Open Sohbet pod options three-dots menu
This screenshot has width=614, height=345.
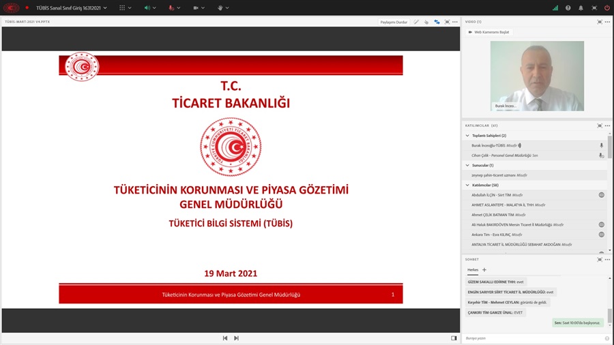607,259
